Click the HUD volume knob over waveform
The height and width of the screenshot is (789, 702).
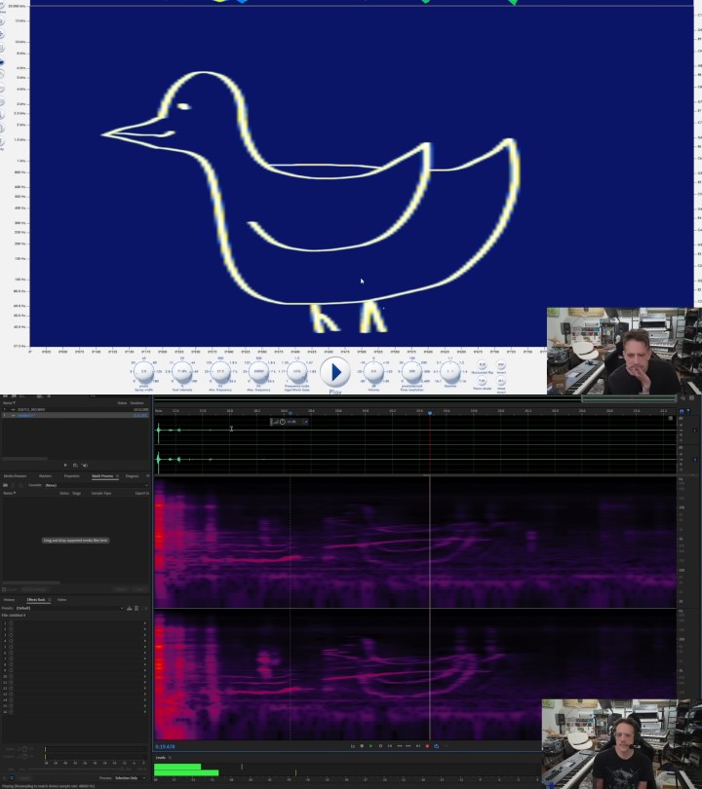coord(283,422)
